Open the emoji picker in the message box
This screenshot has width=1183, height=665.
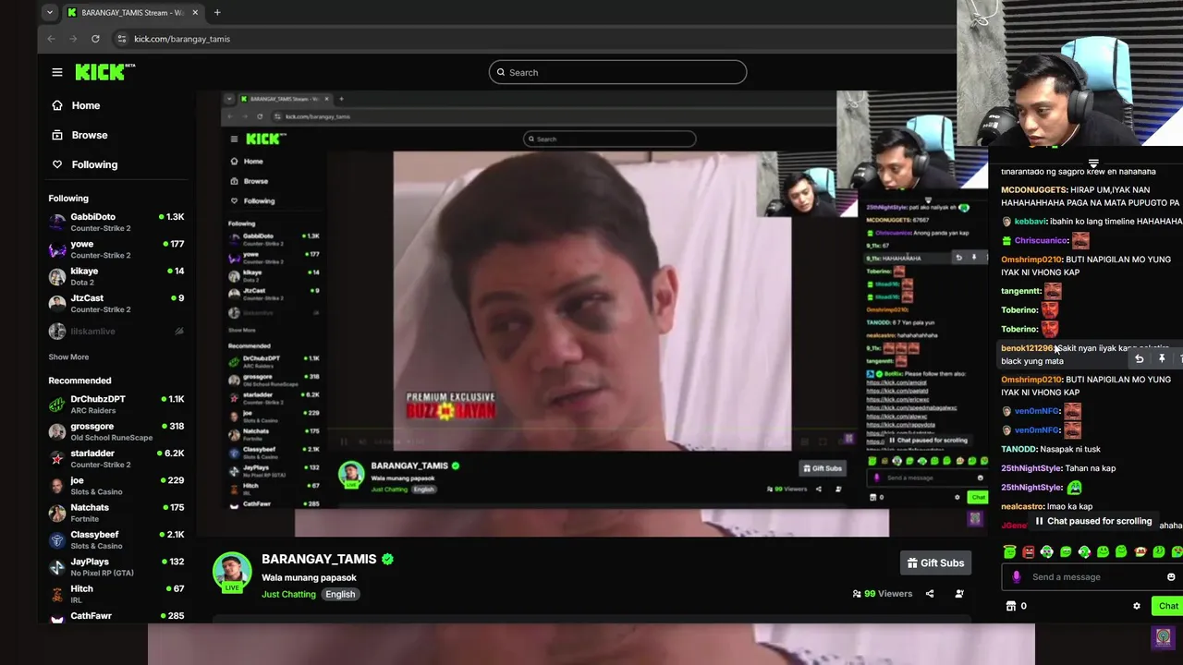tap(1171, 577)
